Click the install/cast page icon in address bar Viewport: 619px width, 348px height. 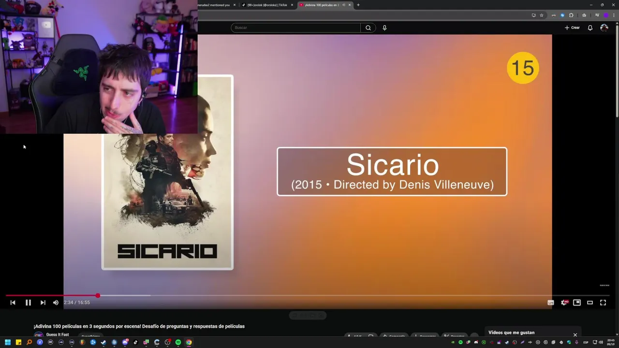tap(533, 15)
